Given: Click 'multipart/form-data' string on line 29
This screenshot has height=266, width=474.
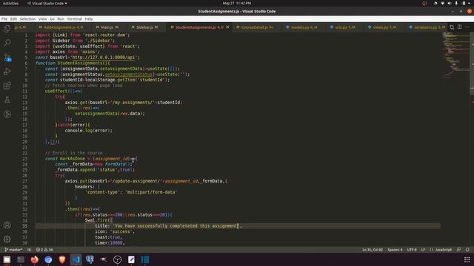Looking at the screenshot, I should click(151, 192).
